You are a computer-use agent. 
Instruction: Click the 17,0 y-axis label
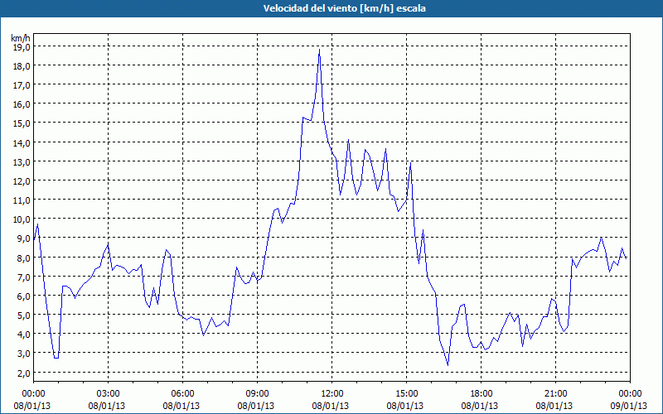click(x=22, y=85)
